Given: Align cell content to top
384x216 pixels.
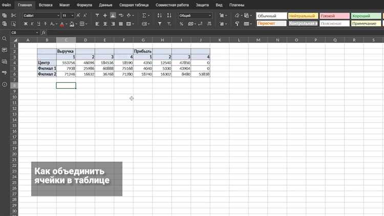Looking at the screenshot, I should (x=97, y=15).
